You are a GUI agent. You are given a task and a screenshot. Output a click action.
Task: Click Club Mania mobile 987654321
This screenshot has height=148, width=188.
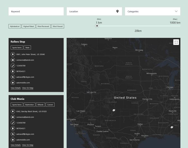[x=21, y=128]
